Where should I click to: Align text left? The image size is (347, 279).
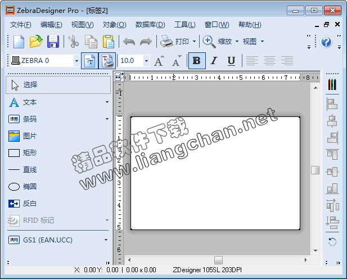click(x=252, y=61)
